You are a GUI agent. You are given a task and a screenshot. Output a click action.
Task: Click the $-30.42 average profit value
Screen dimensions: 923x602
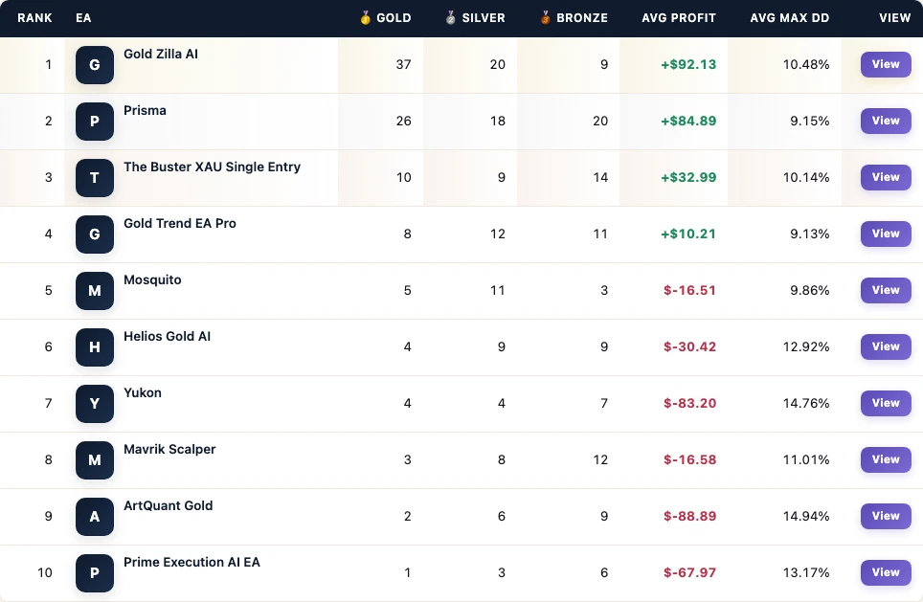tap(690, 347)
